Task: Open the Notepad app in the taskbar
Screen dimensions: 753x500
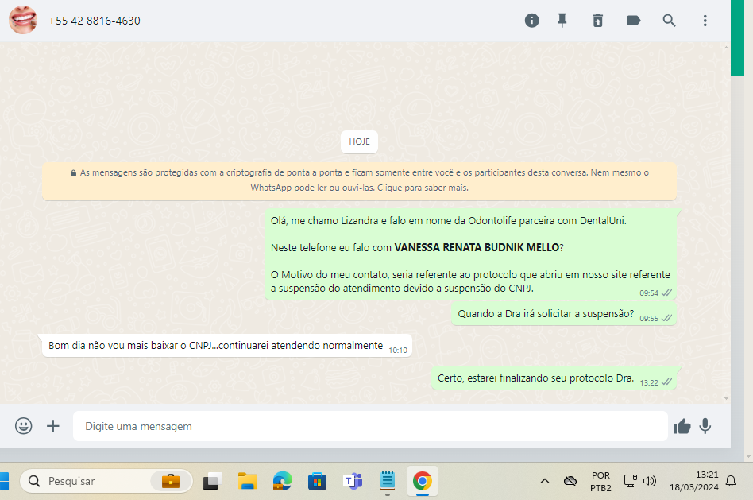Action: tap(387, 481)
